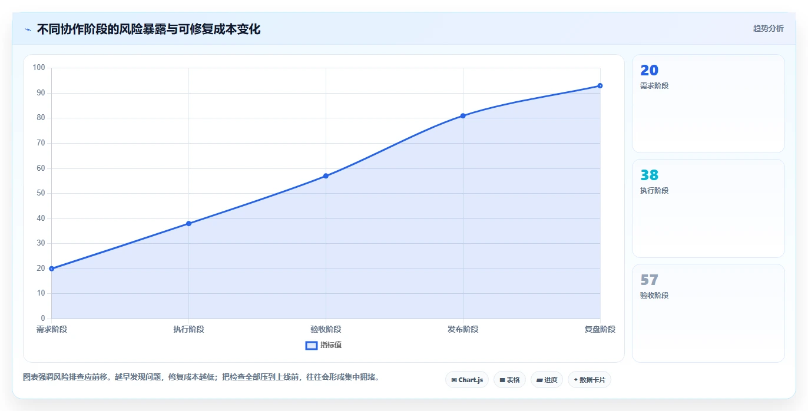Open the card showing value 38

[708, 208]
